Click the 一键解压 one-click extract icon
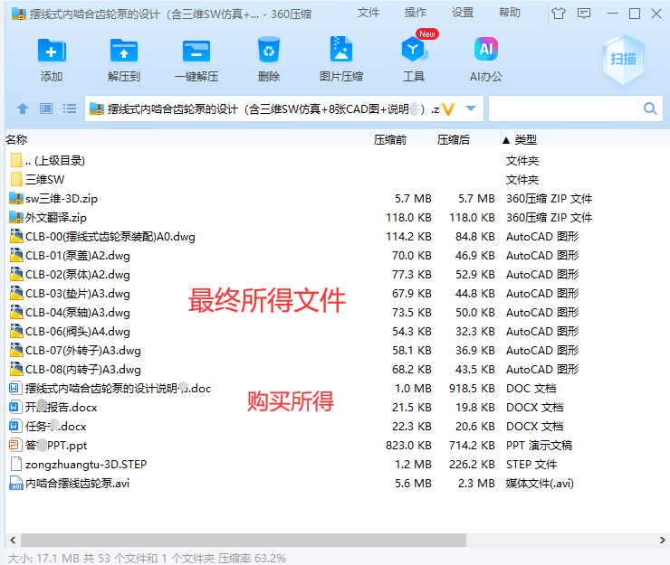The height and width of the screenshot is (565, 670). click(196, 51)
